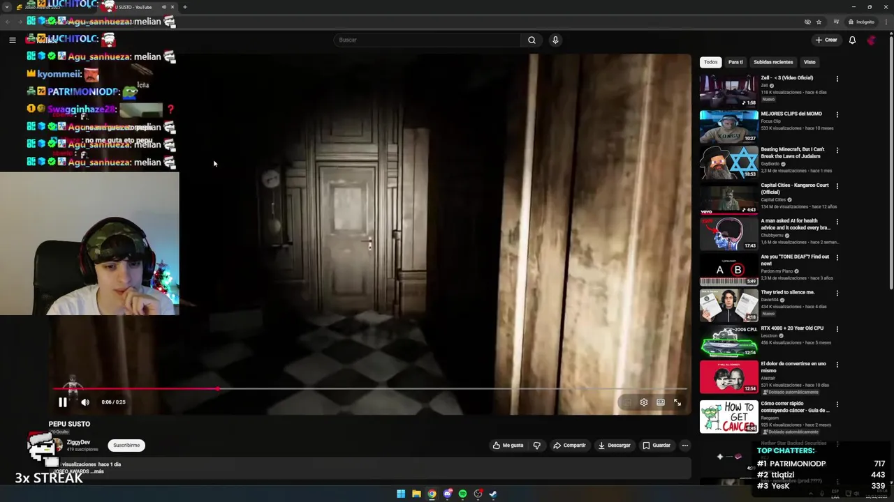Mute the video player volume
This screenshot has width=894, height=502.
[85, 402]
